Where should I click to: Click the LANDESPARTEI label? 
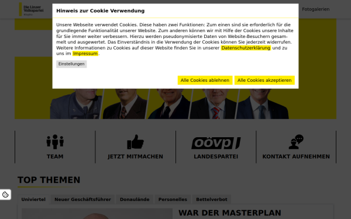(216, 157)
